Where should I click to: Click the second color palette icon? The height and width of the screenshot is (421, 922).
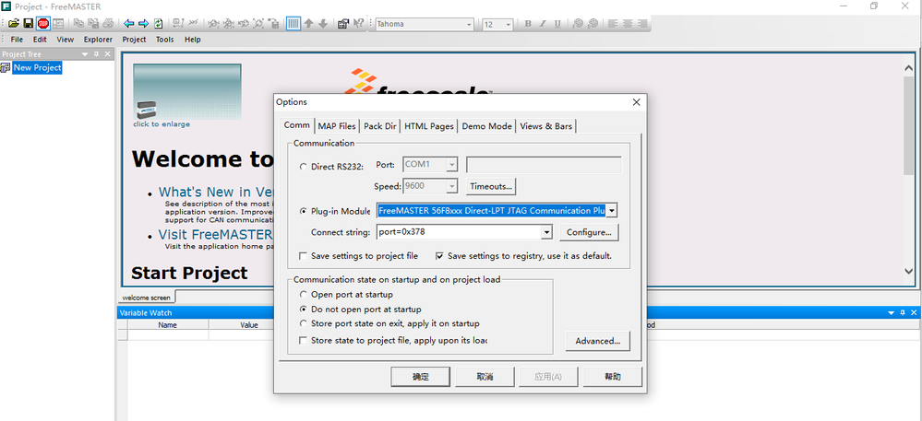(593, 24)
